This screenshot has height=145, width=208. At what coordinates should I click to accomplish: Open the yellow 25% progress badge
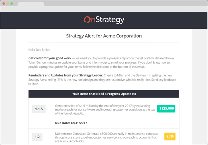click(x=170, y=136)
